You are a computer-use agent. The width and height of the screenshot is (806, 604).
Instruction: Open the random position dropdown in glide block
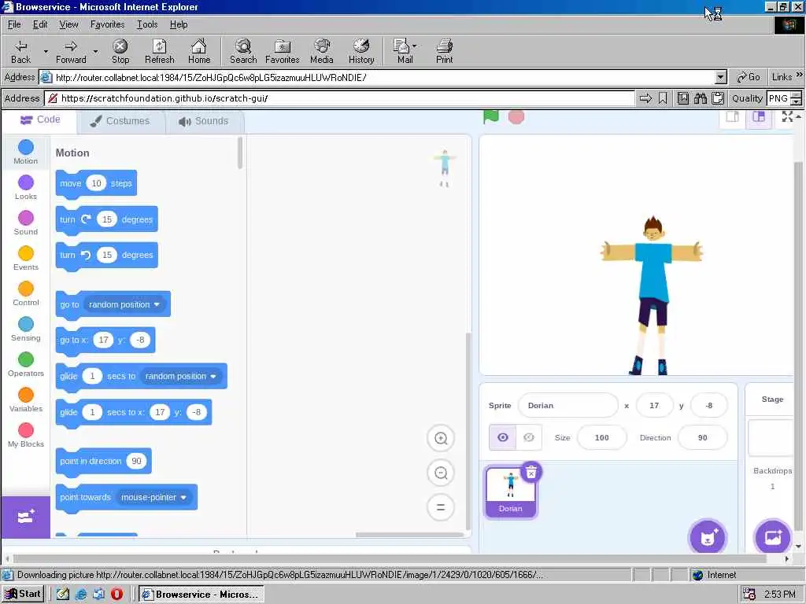pos(180,377)
